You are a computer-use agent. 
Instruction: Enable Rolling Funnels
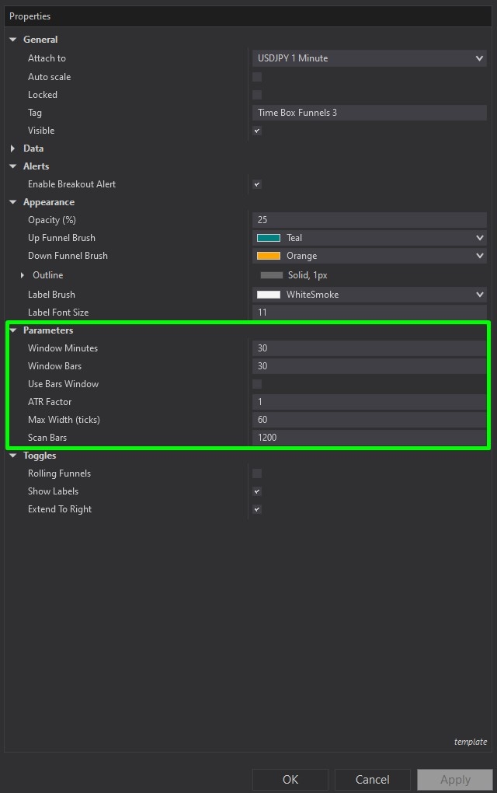click(x=257, y=473)
